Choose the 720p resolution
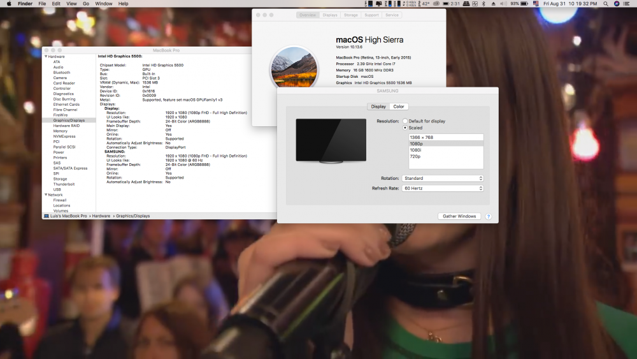The image size is (637, 359). pyautogui.click(x=446, y=156)
